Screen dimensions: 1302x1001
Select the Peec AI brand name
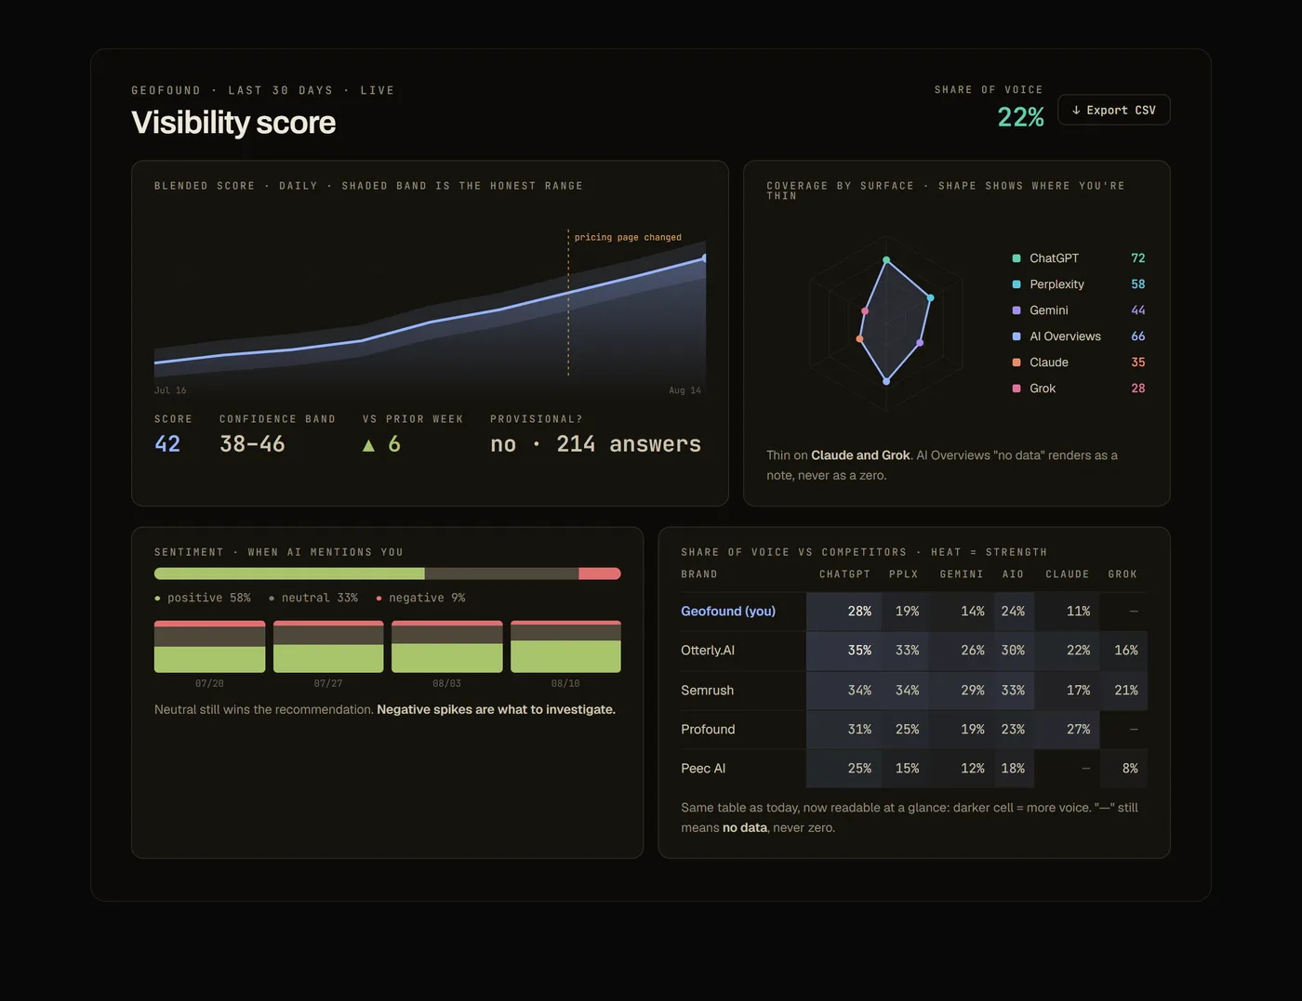pyautogui.click(x=703, y=769)
